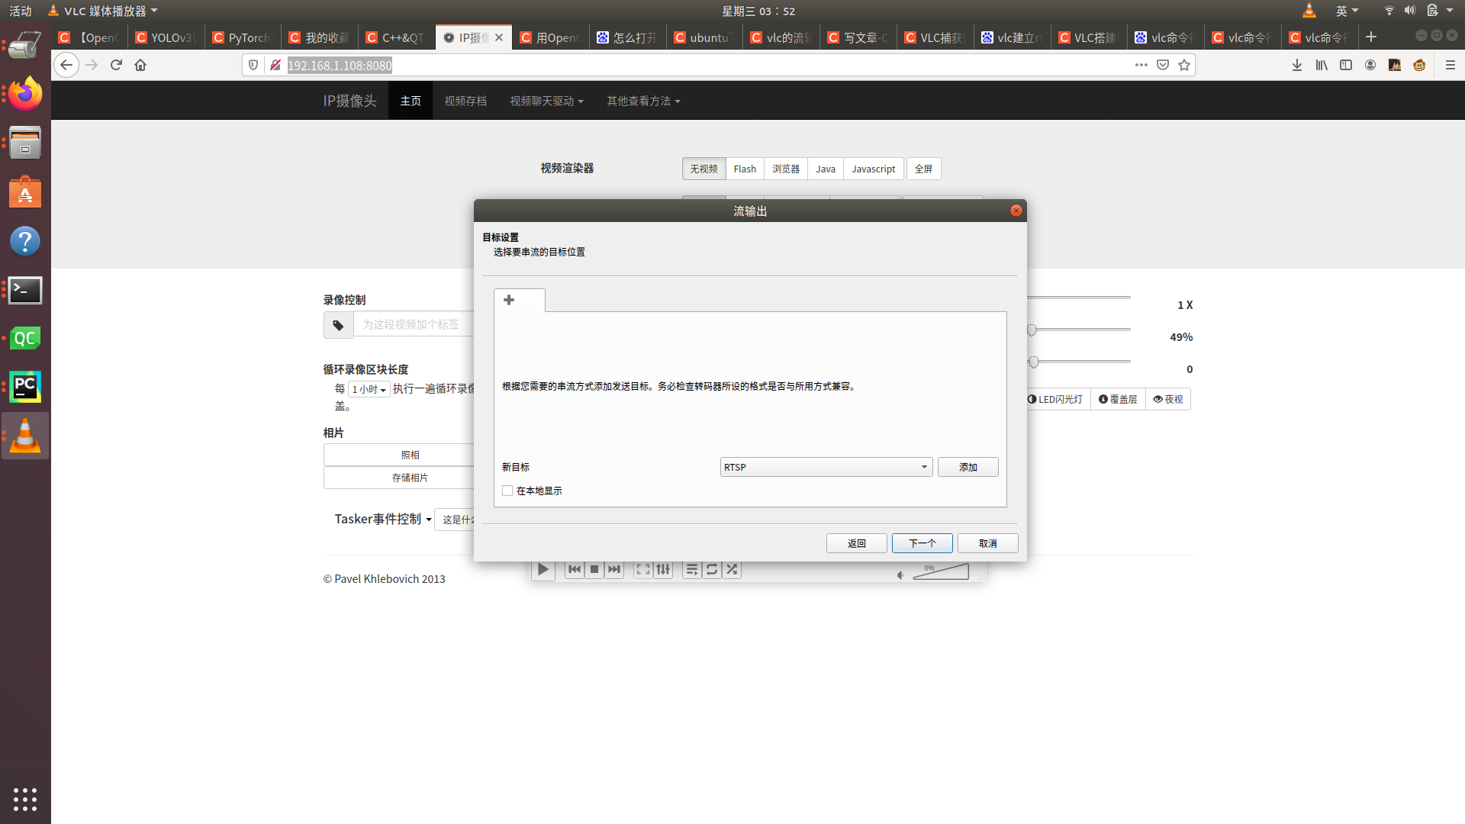Enable the 在本地显示 checkbox
This screenshot has height=824, width=1465.
point(507,491)
